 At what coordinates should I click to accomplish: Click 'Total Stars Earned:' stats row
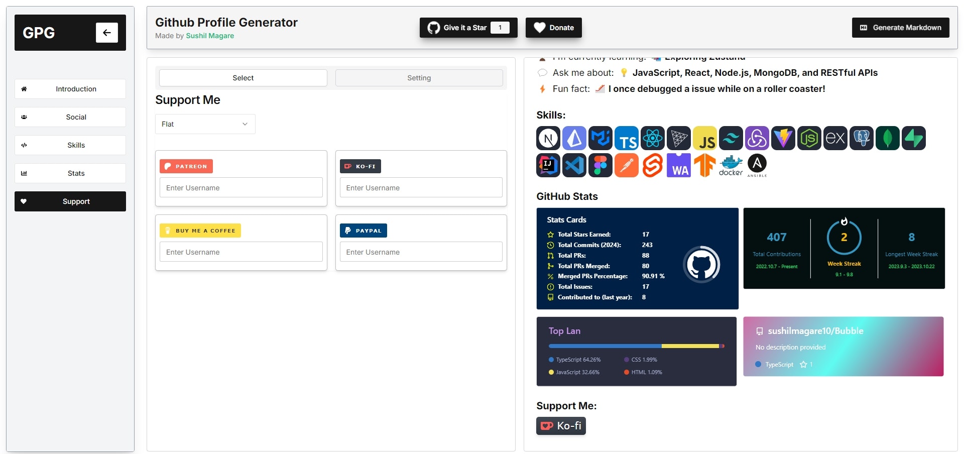point(598,234)
